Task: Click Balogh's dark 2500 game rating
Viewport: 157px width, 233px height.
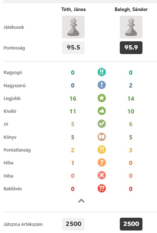Action: (x=131, y=224)
